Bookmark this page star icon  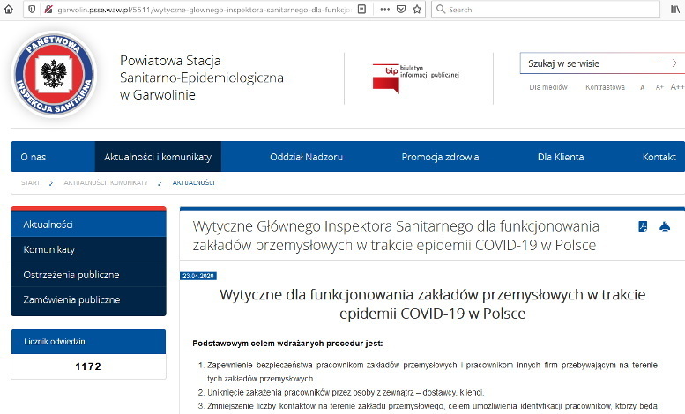417,9
